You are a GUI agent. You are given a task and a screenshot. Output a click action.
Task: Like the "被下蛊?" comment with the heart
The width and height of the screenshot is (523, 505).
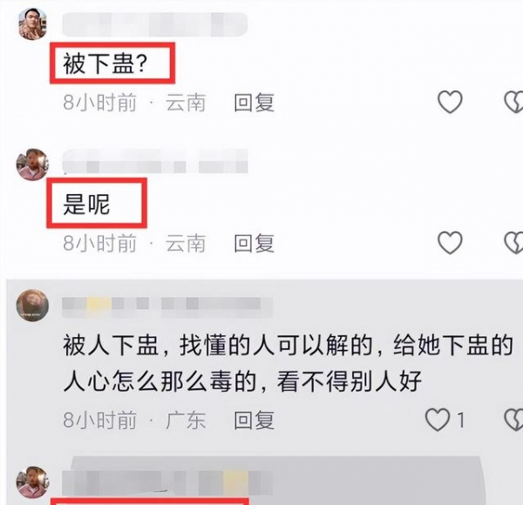click(x=450, y=102)
